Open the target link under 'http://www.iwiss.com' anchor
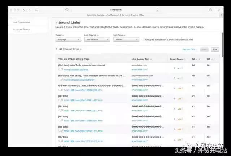The image size is (231, 156). 140,80
